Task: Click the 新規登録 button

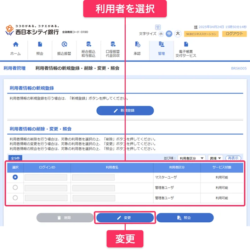Action: (125, 110)
